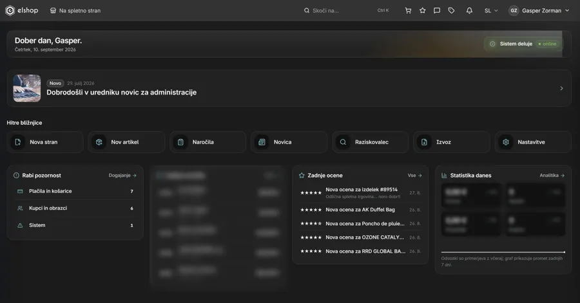Click the star icon beside Zadnje ocene
Image resolution: width=580 pixels, height=303 pixels.
pos(302,176)
